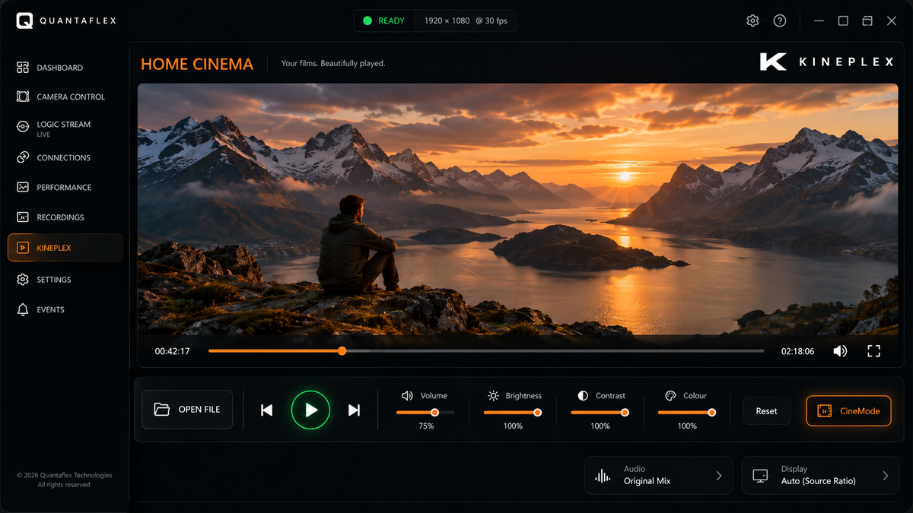Reset picture adjustments with Reset button

click(x=766, y=411)
